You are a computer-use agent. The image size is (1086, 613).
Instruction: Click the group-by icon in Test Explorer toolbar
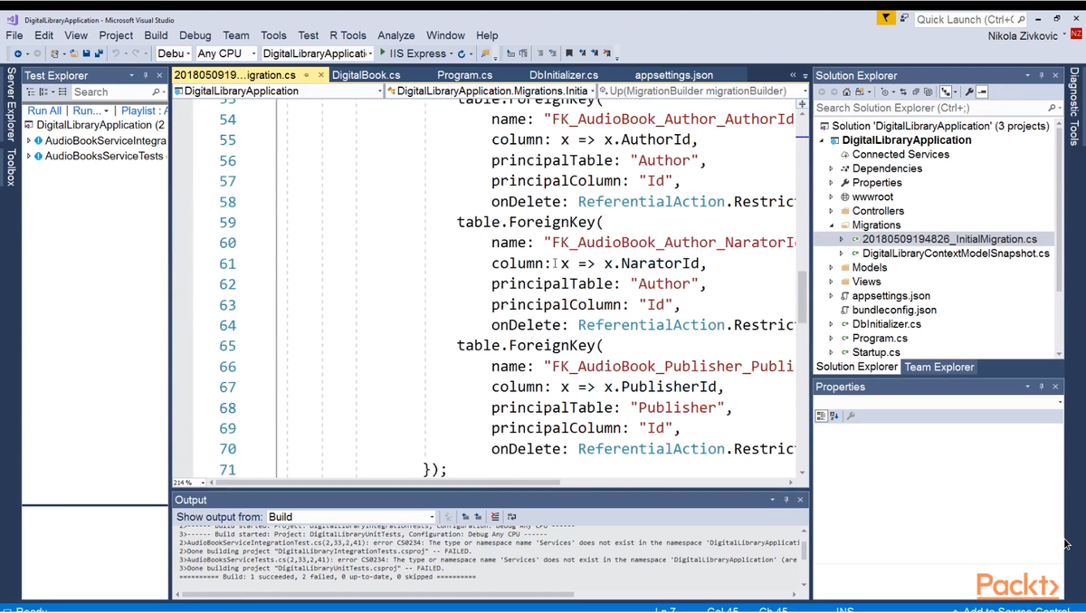(43, 92)
